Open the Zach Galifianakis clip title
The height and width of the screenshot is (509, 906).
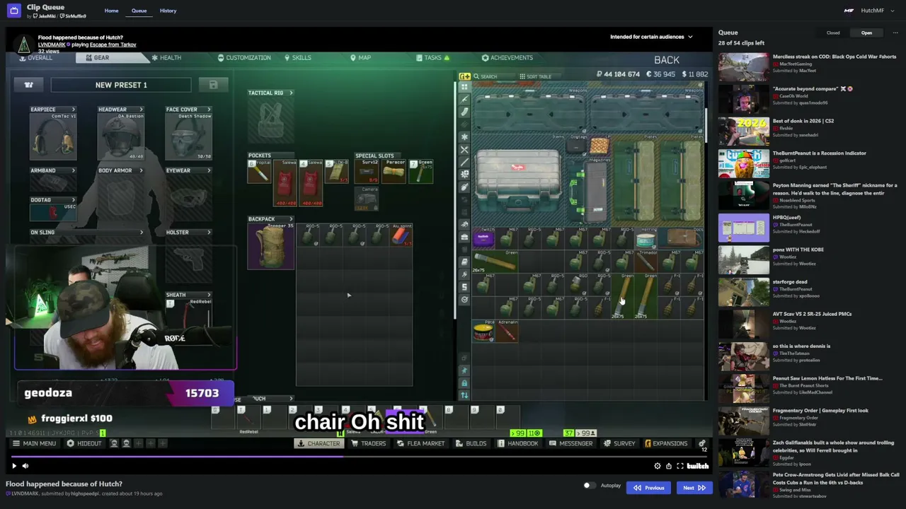tap(833, 446)
